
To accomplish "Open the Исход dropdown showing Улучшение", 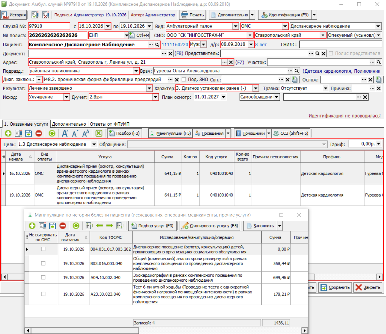I will pos(67,97).
